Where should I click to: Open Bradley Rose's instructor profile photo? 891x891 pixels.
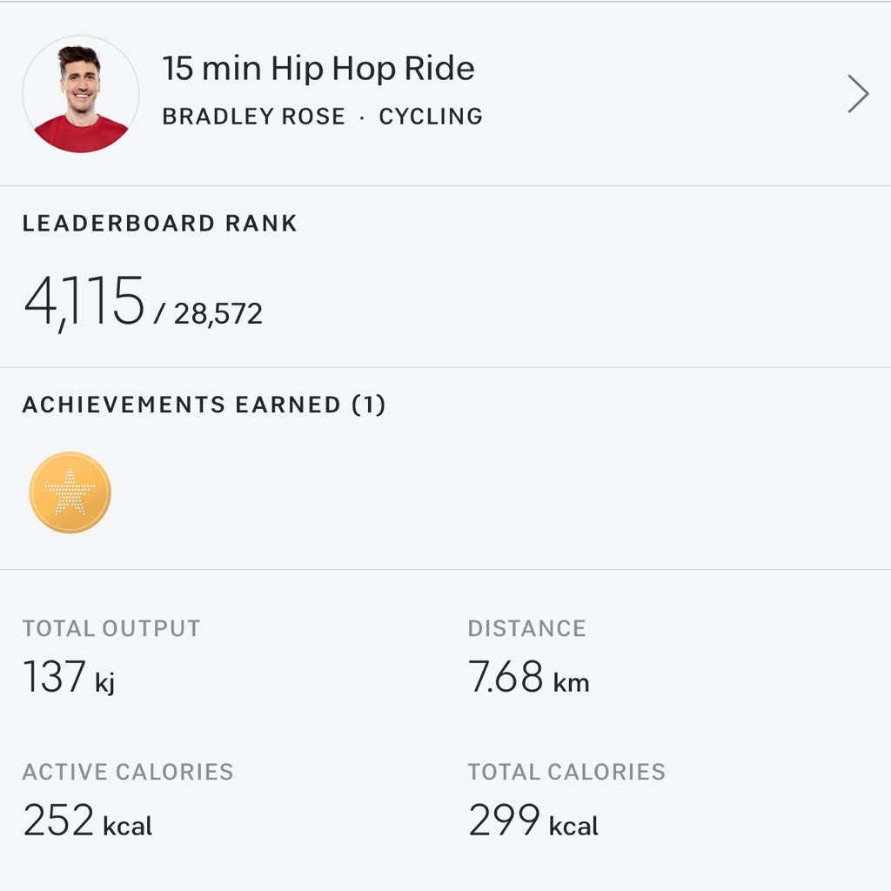[81, 94]
